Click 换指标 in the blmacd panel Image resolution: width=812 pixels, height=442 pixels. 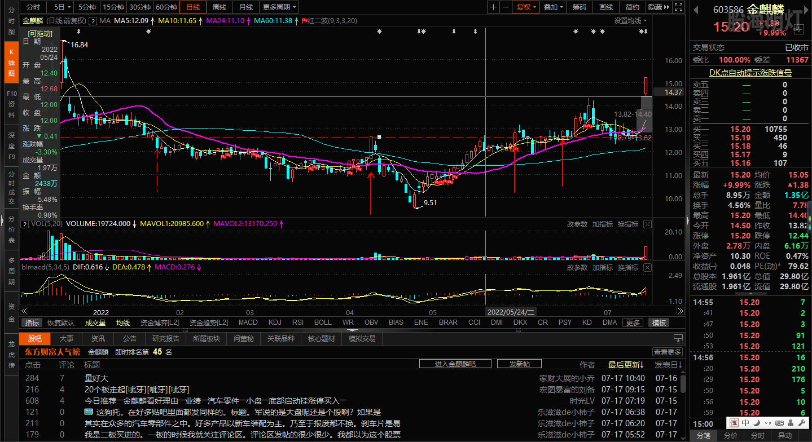click(627, 267)
